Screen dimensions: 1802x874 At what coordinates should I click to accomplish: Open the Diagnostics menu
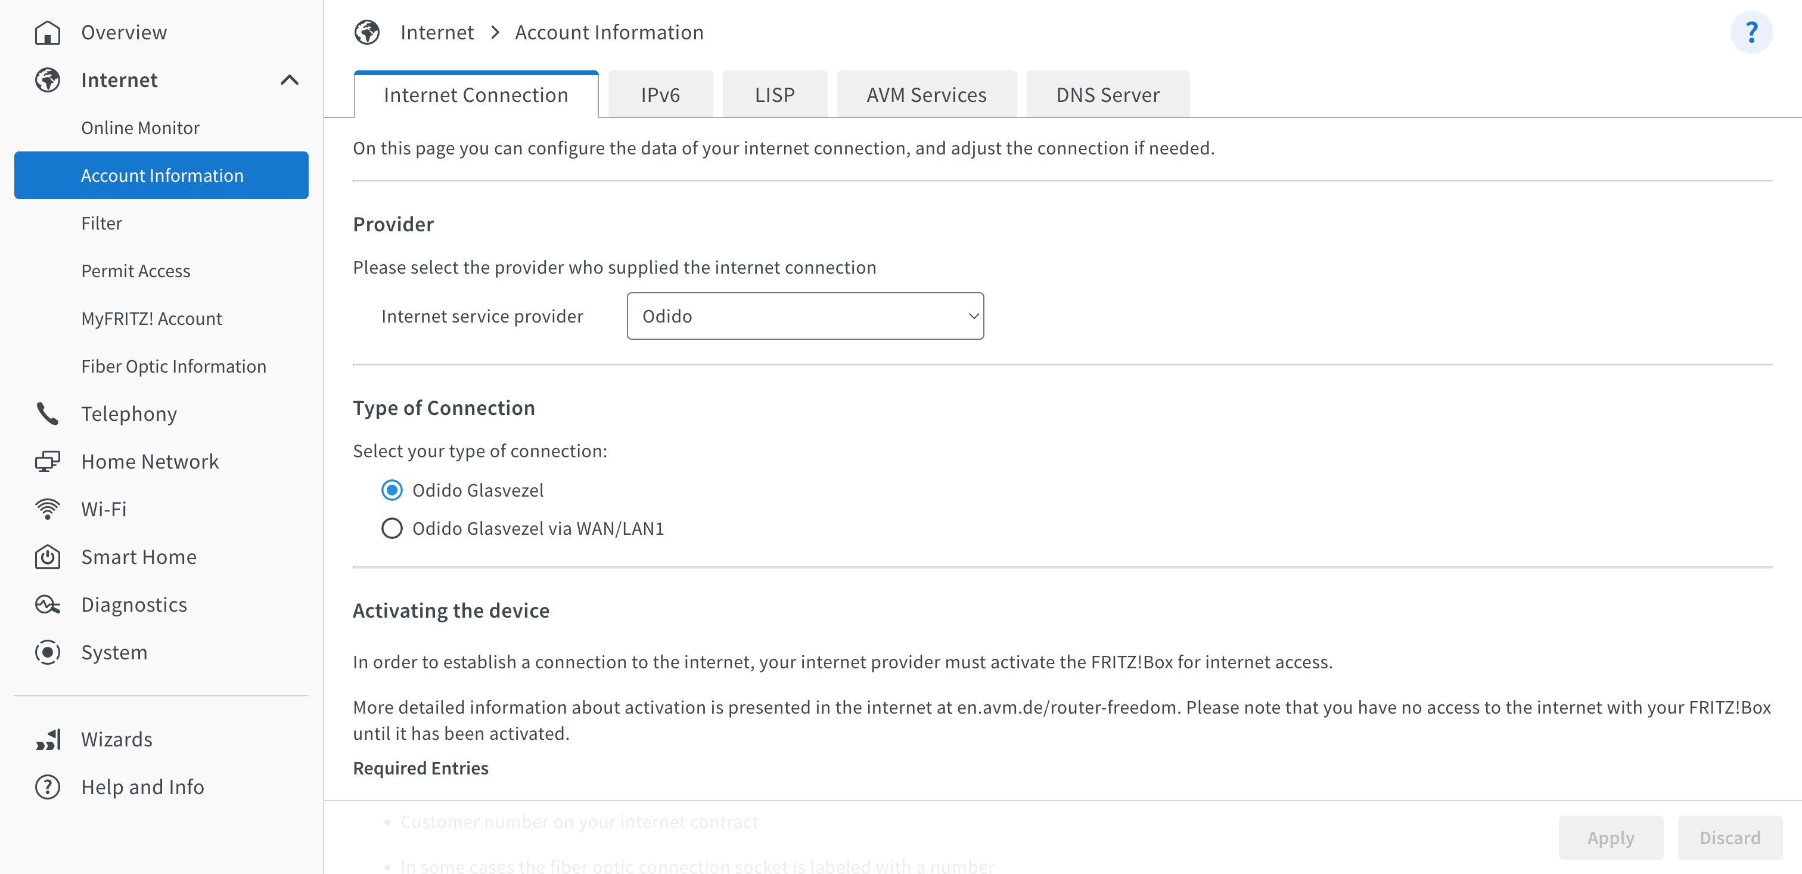coord(161,604)
